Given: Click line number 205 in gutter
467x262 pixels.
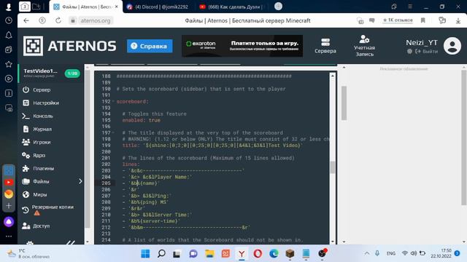Looking at the screenshot, I should pos(106,183).
